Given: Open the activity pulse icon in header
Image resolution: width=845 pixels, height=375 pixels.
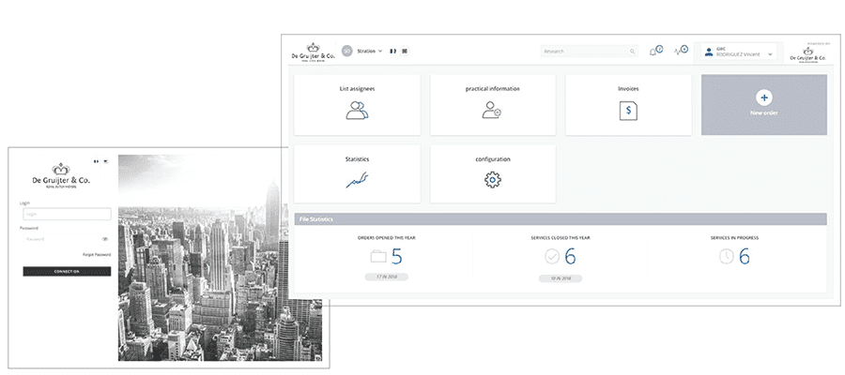Looking at the screenshot, I should pyautogui.click(x=679, y=52).
